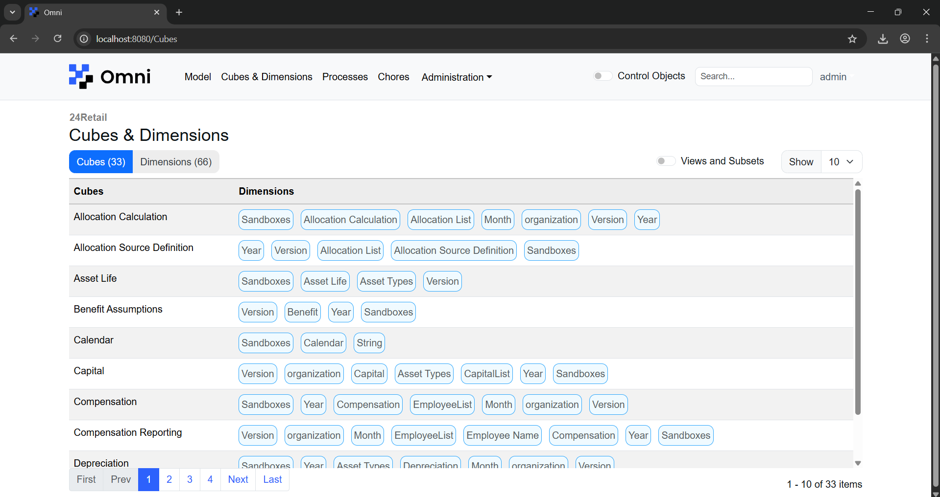Click the table scrollbar up arrow
Screen dimensions: 940x497
pos(858,183)
